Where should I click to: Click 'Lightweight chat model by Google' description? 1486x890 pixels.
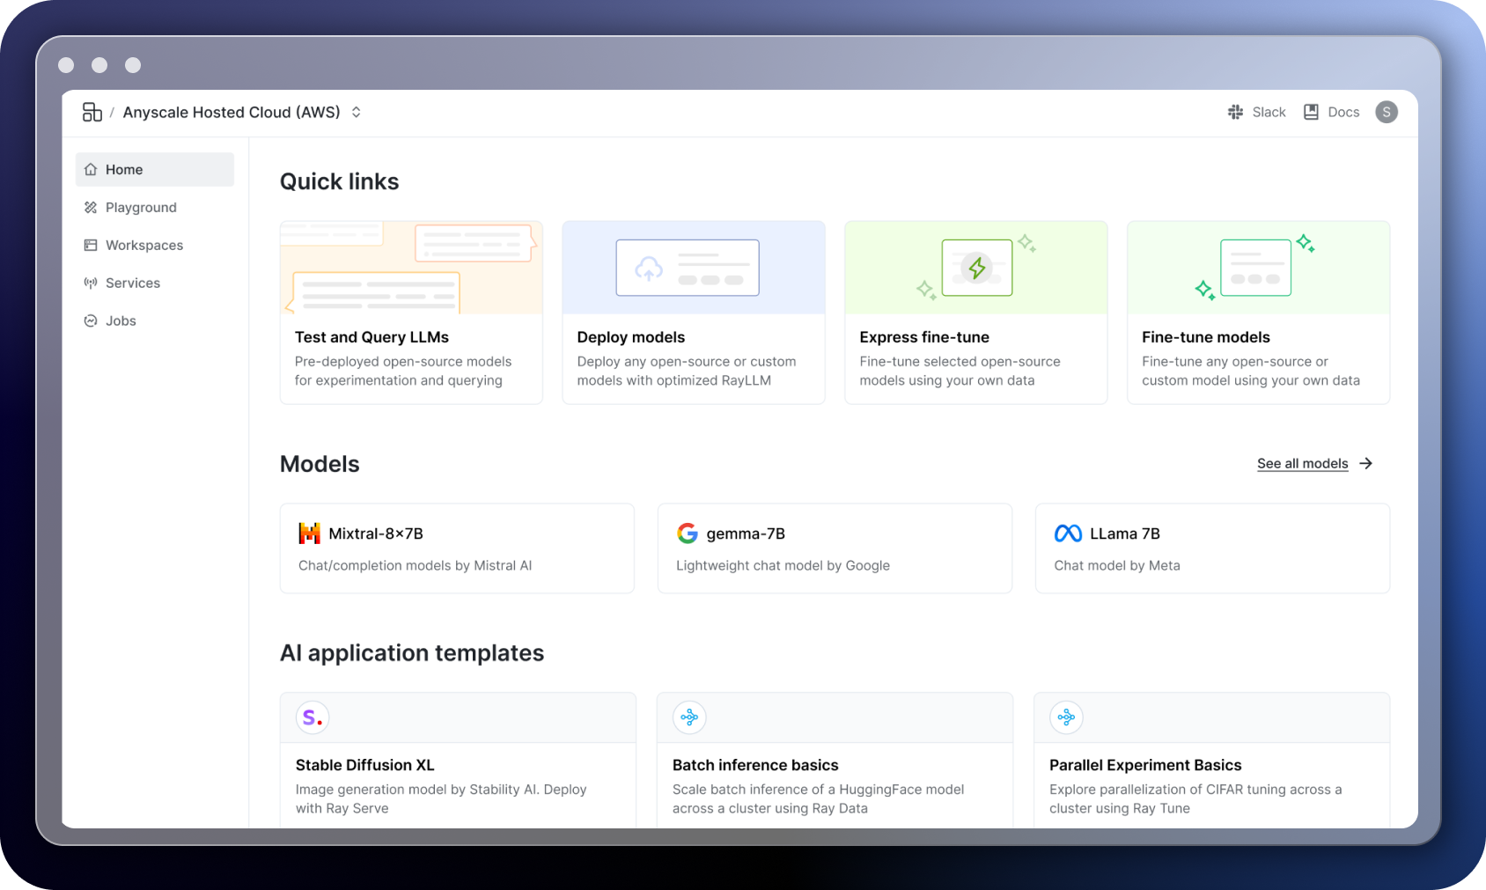[x=783, y=565]
